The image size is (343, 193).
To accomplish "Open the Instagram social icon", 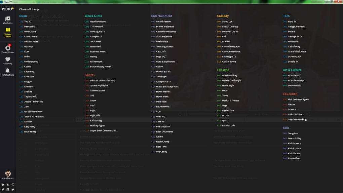I will (8, 190).
